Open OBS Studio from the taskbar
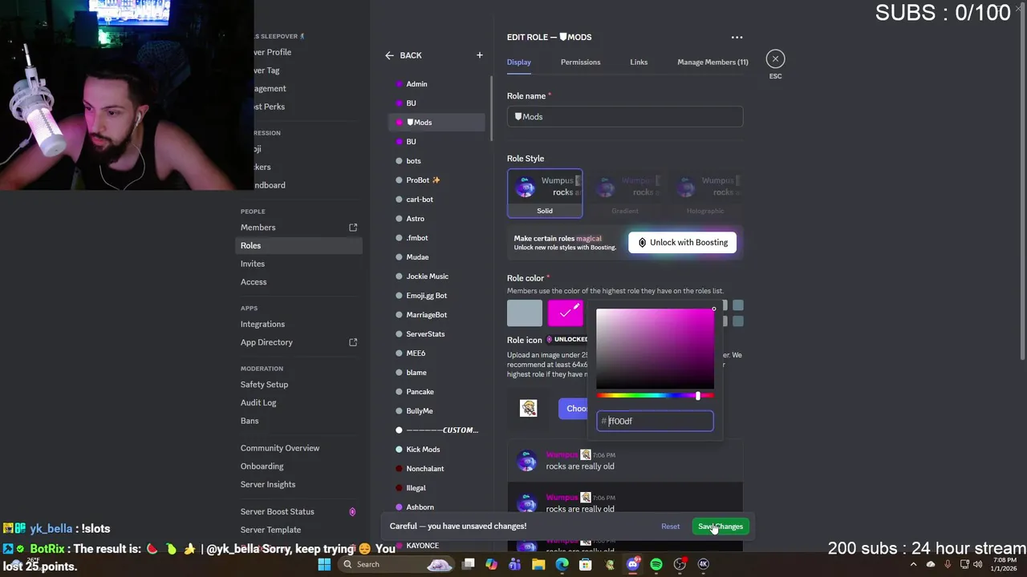 pos(680,564)
